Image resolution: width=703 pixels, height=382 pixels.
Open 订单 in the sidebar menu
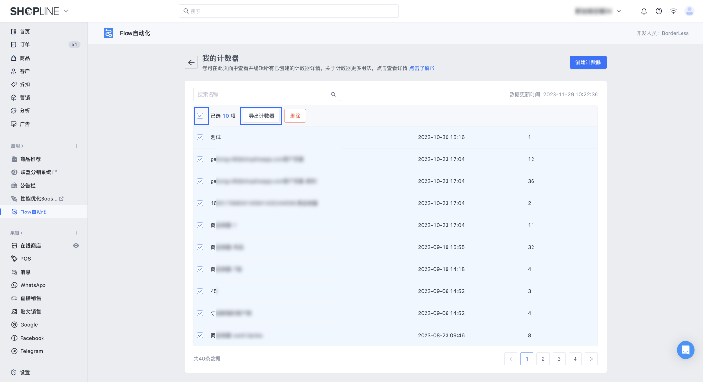pos(25,45)
